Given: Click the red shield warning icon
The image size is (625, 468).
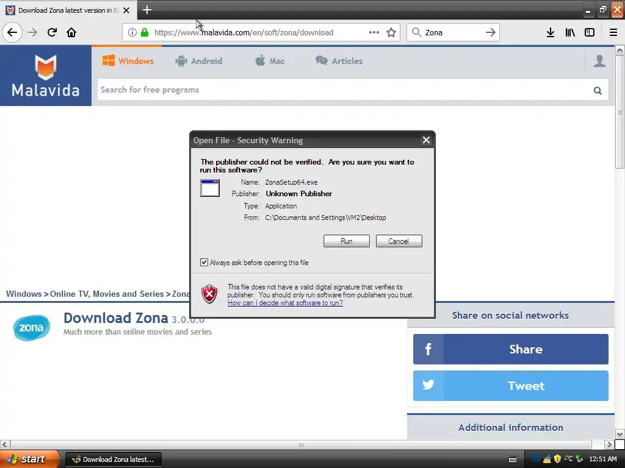Looking at the screenshot, I should click(x=209, y=294).
